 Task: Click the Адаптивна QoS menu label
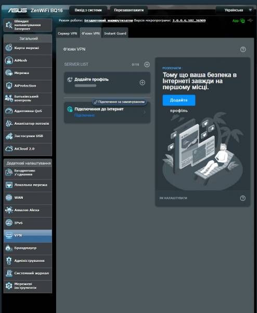(28, 111)
